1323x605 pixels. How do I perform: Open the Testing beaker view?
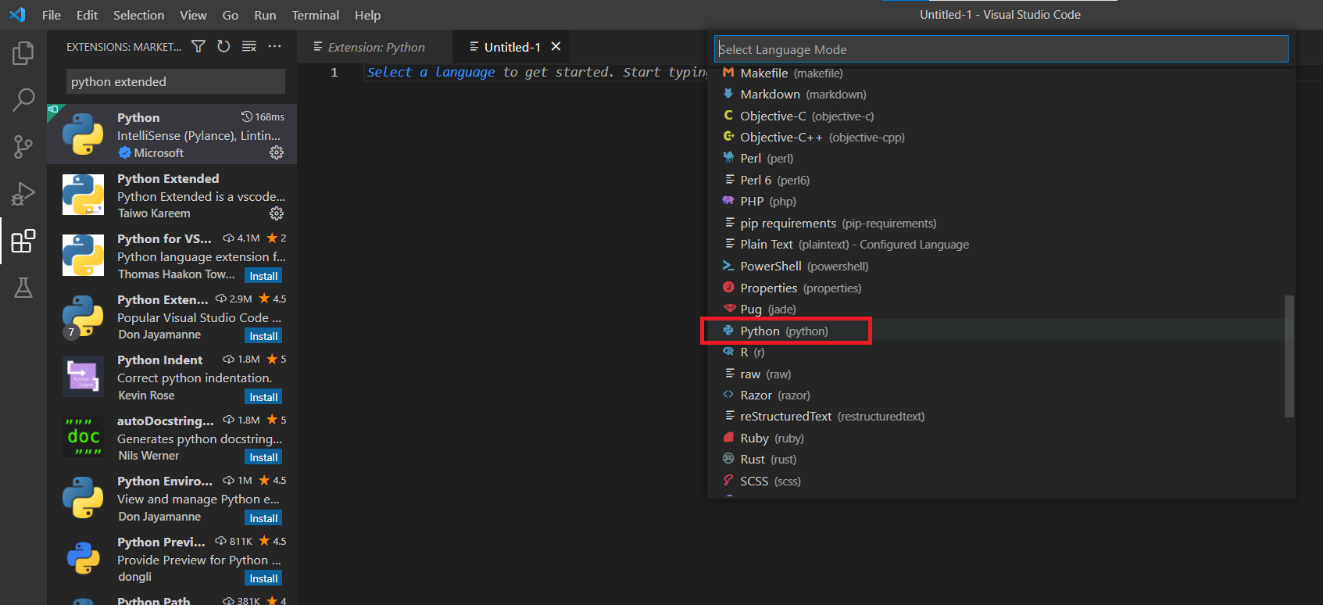pyautogui.click(x=23, y=288)
